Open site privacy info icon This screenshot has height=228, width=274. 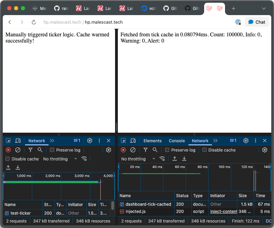(238, 22)
